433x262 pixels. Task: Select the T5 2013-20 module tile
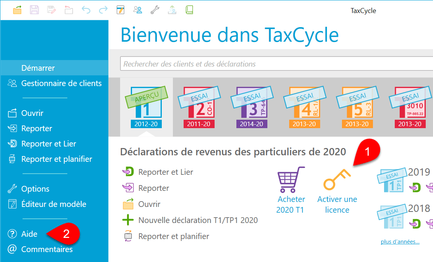click(x=357, y=107)
